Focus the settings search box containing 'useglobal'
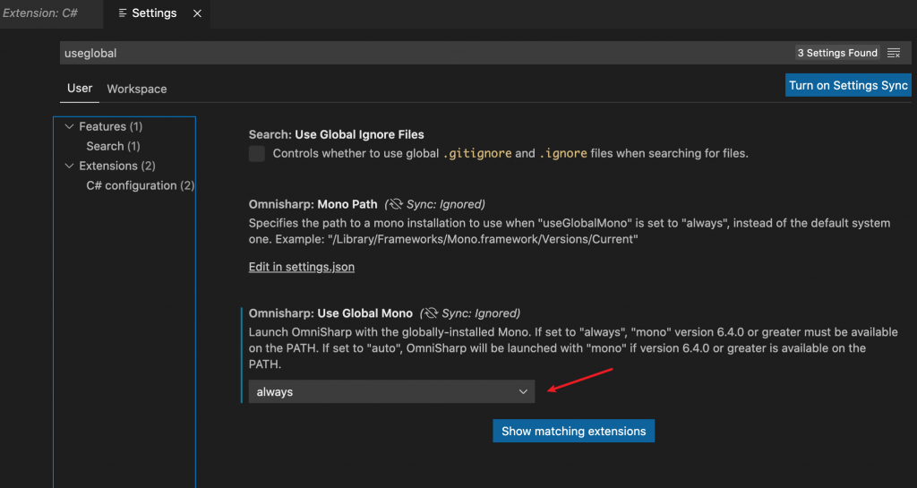917x488 pixels. coord(403,53)
